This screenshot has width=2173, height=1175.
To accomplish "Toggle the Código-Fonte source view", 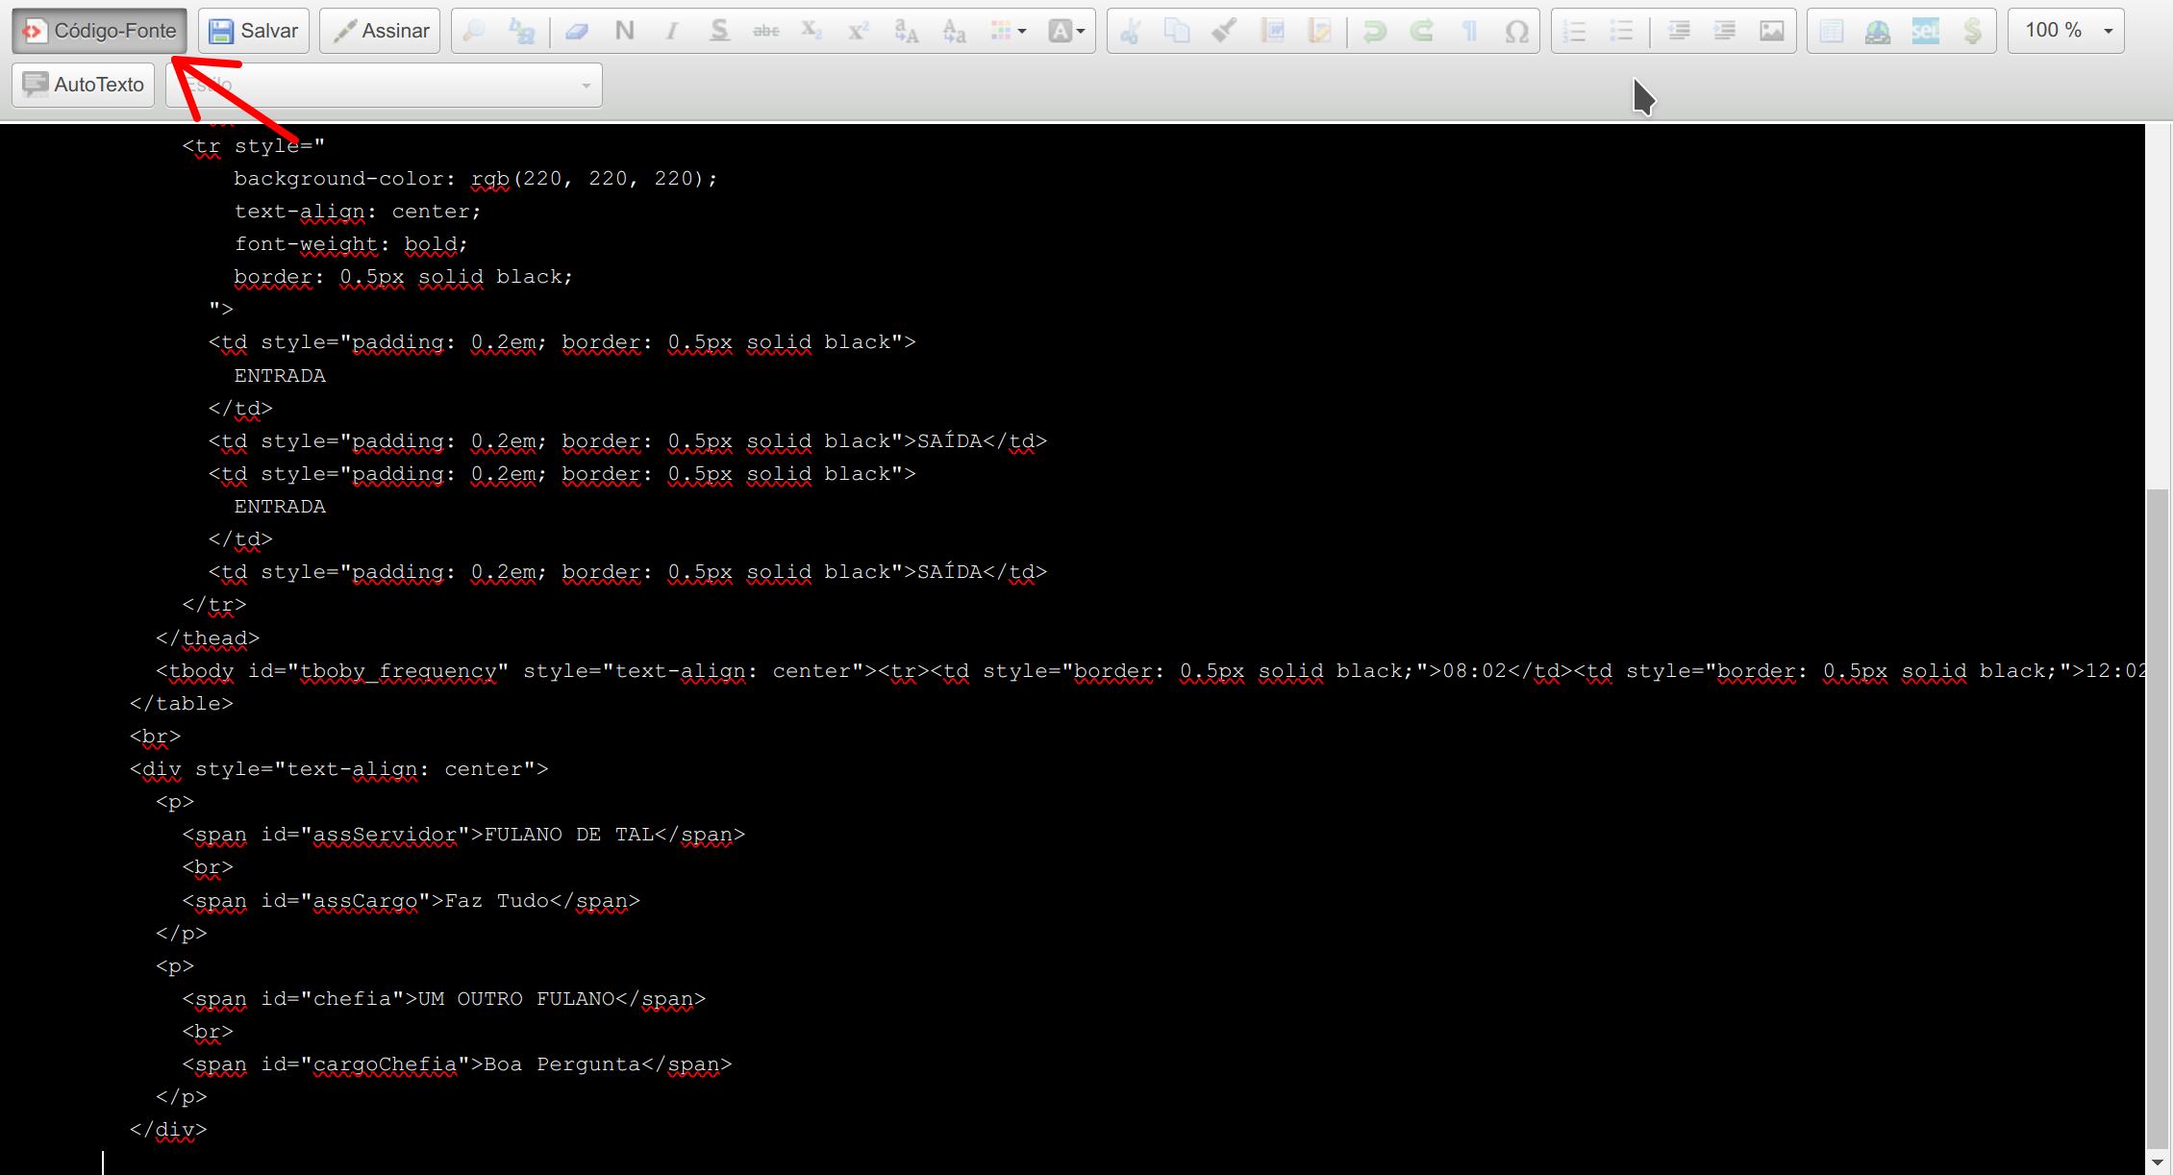I will point(100,31).
